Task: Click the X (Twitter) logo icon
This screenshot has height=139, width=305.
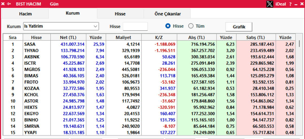Action: click(x=270, y=4)
